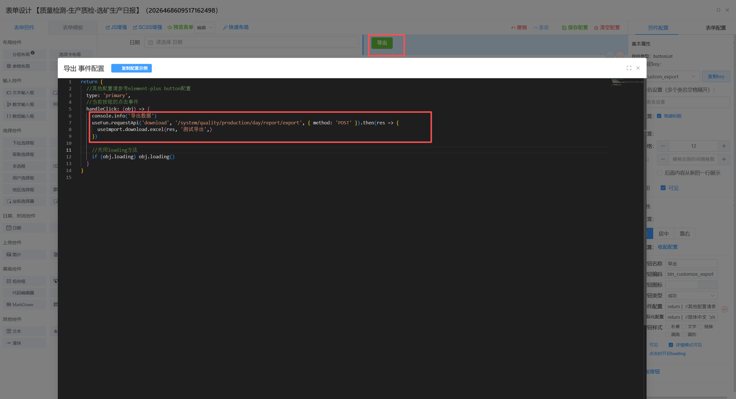Toggle 隐藏标题 checkbox
The width and height of the screenshot is (736, 399).
[659, 116]
